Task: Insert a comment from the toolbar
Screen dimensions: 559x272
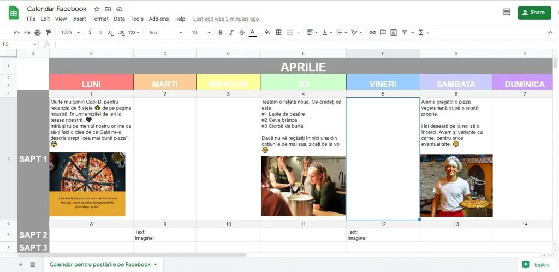Action: pyautogui.click(x=383, y=32)
